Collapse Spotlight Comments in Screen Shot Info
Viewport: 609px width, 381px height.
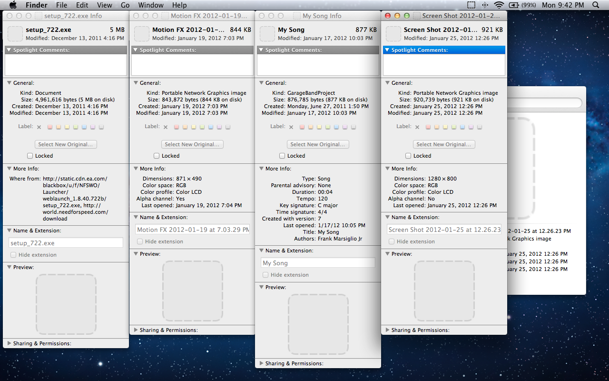[387, 50]
